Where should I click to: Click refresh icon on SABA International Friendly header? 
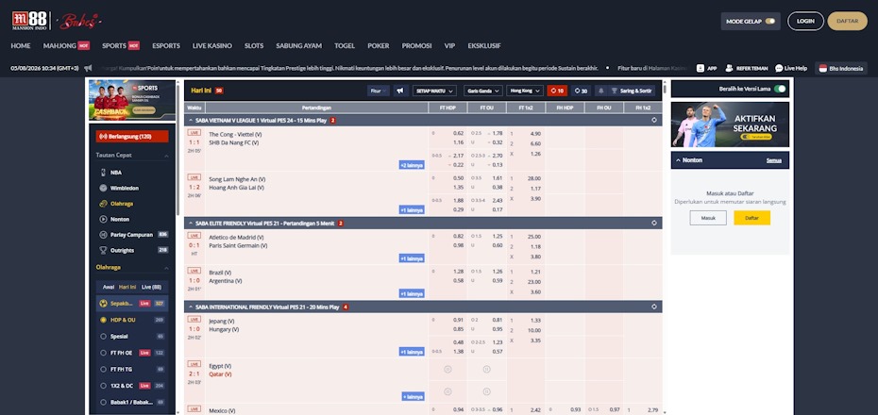[654, 307]
